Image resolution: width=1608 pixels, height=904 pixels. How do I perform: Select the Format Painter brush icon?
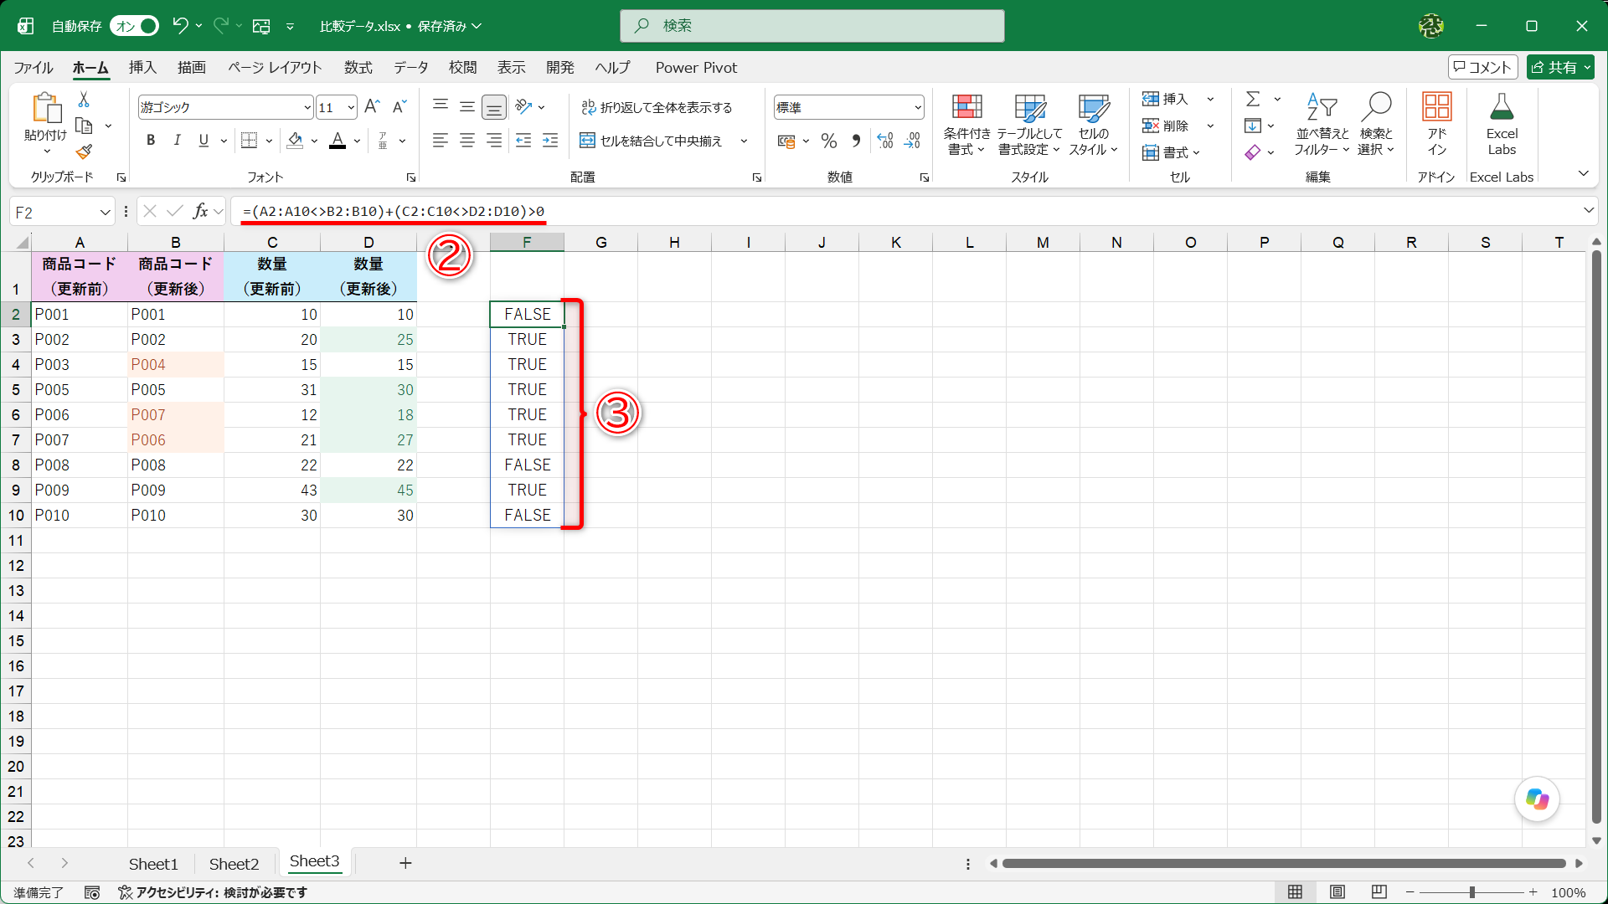tap(84, 152)
